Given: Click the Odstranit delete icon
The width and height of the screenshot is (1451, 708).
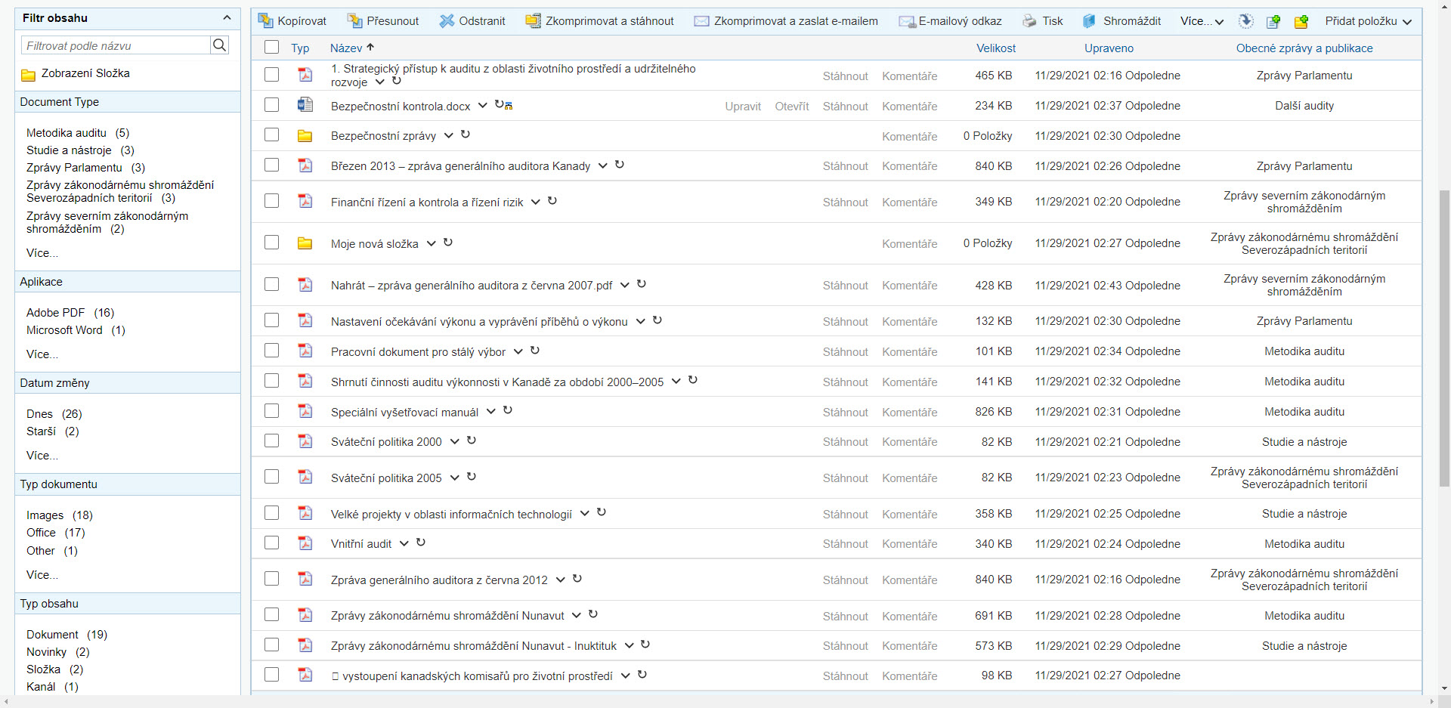Looking at the screenshot, I should tap(447, 21).
